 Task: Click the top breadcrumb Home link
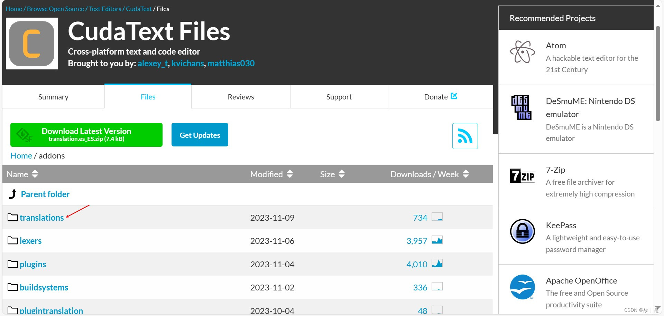tap(14, 9)
